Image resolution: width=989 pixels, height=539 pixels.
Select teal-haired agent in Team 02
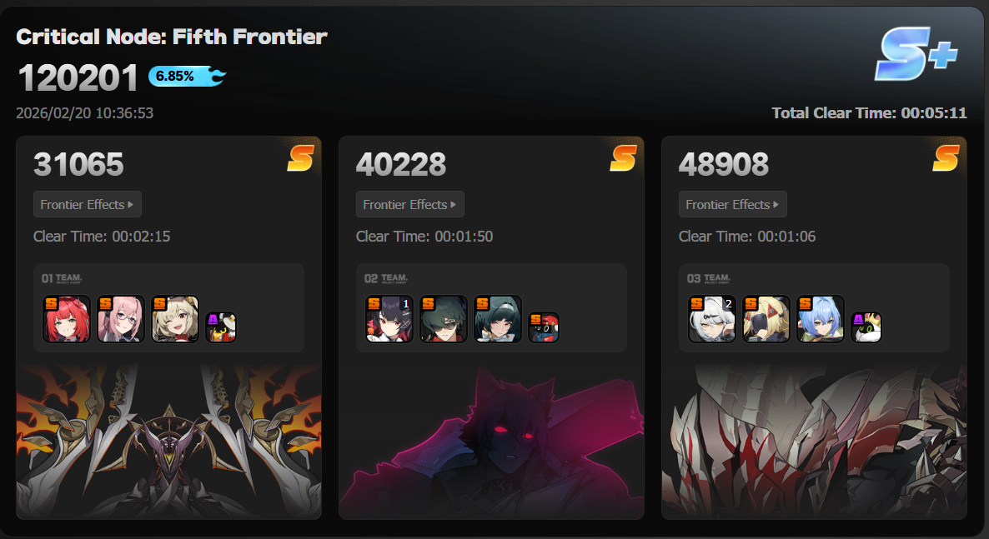tap(498, 319)
